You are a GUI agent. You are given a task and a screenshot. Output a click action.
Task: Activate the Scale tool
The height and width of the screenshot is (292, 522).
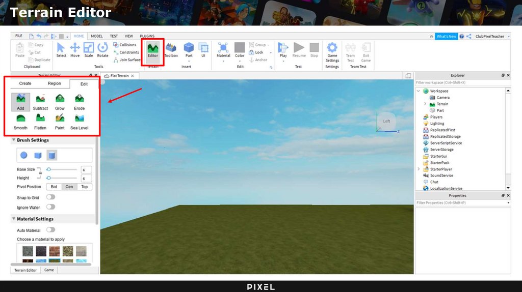pos(89,50)
